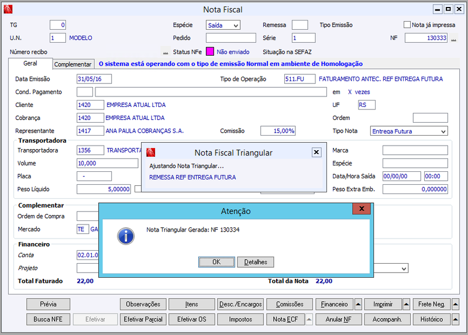Image resolution: width=468 pixels, height=335 pixels.
Task: Open Desc./Encargos button
Action: point(240,304)
